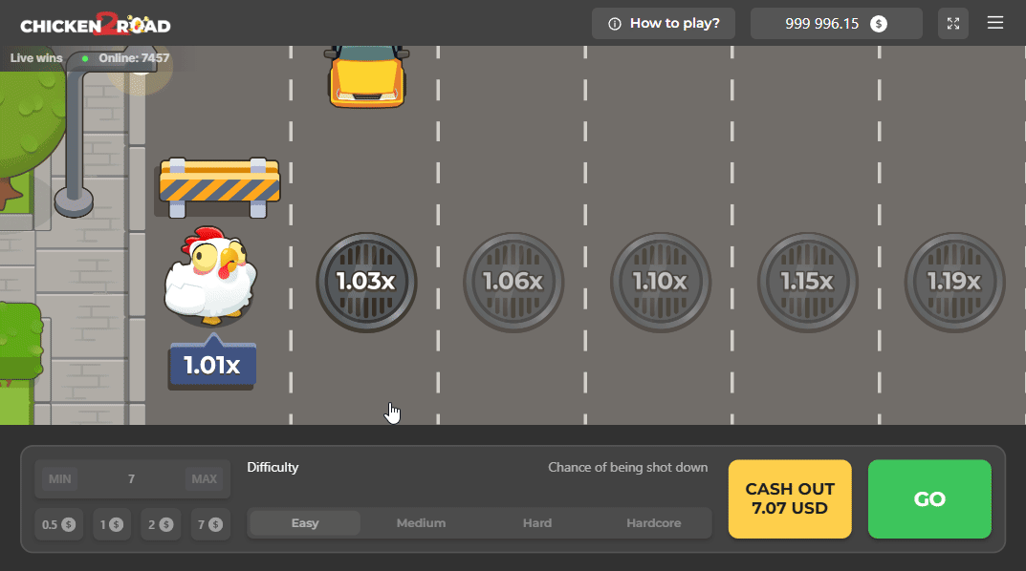Select the Medium difficulty
Screen dimensions: 1026x571
coord(422,522)
